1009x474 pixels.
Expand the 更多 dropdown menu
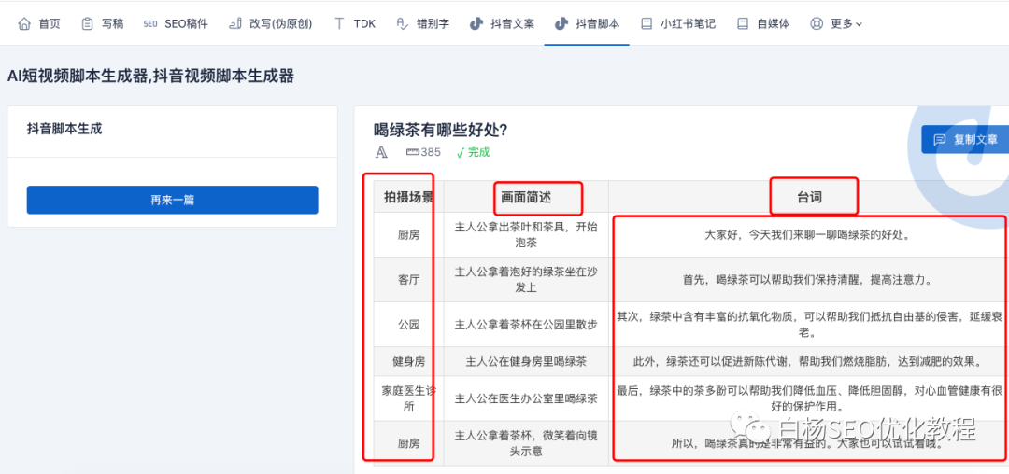[836, 24]
